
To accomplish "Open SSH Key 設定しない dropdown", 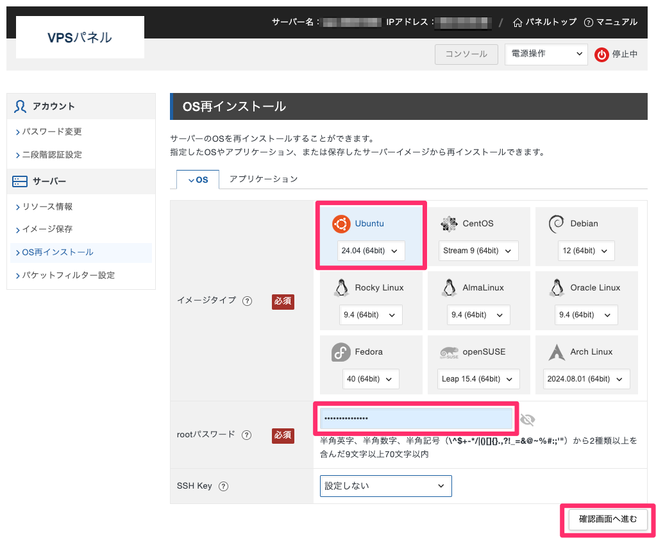I will pos(385,486).
